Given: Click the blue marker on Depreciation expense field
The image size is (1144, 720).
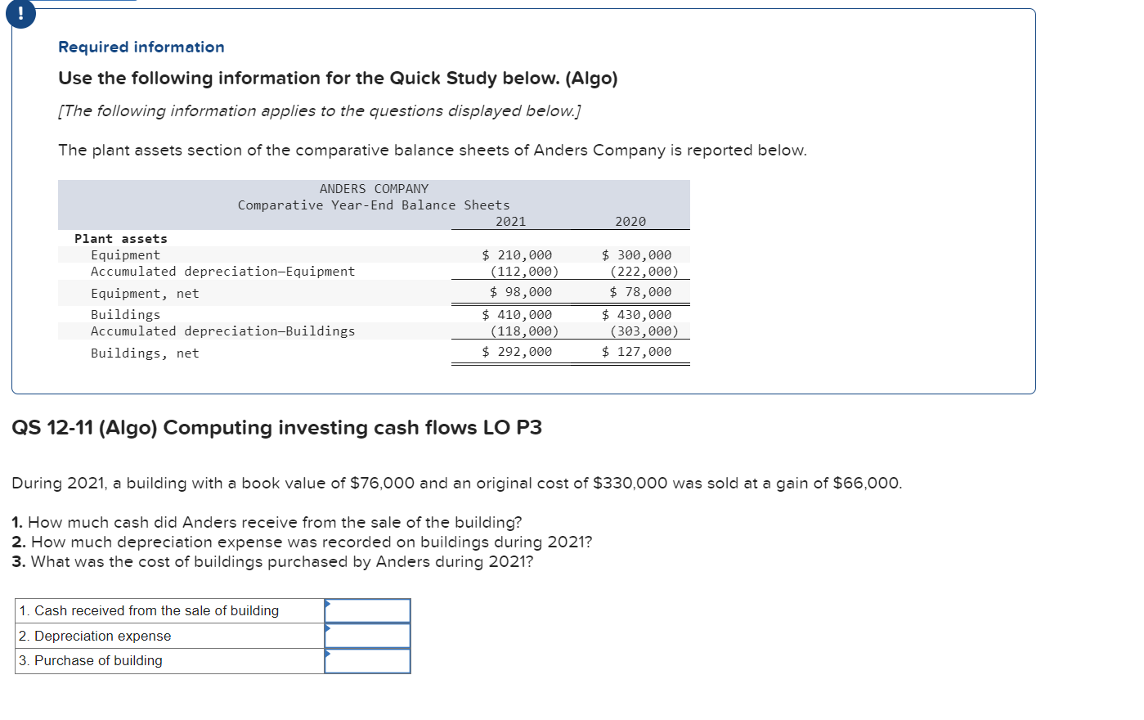Looking at the screenshot, I should pos(328,630).
